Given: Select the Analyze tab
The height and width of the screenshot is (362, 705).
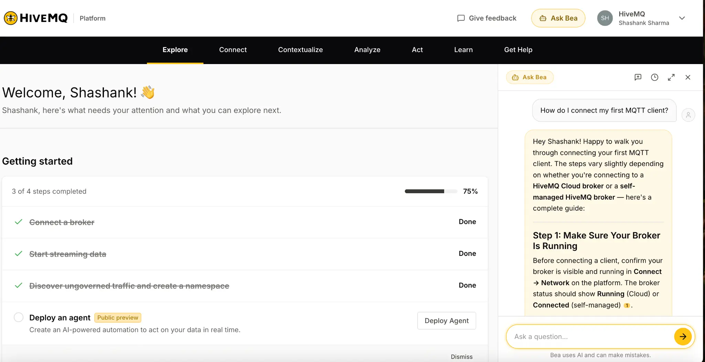Looking at the screenshot, I should click(367, 50).
